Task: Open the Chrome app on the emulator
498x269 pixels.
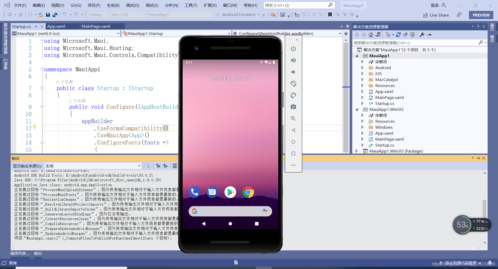Action: [x=248, y=192]
